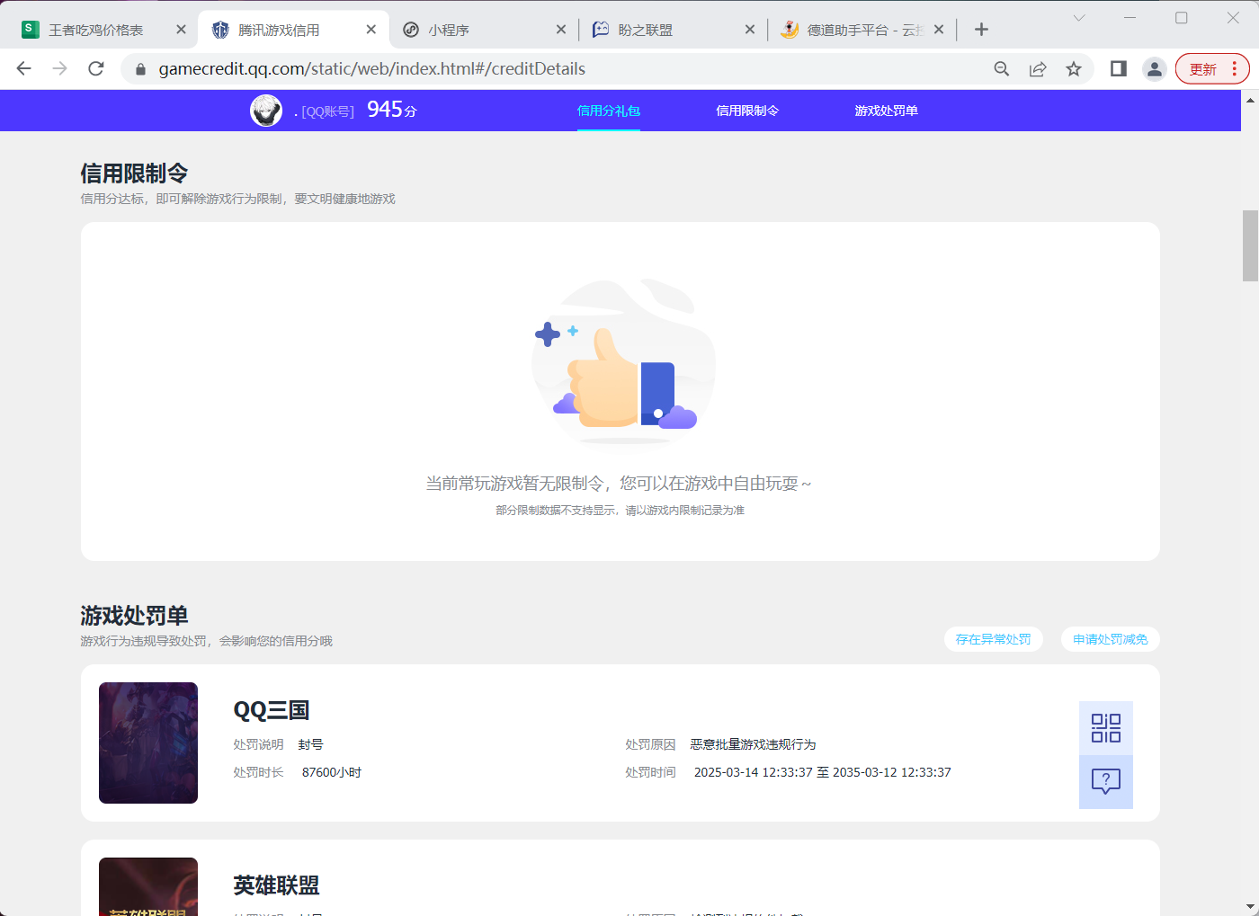Click the forward navigation arrow
Image resolution: width=1259 pixels, height=916 pixels.
[60, 68]
